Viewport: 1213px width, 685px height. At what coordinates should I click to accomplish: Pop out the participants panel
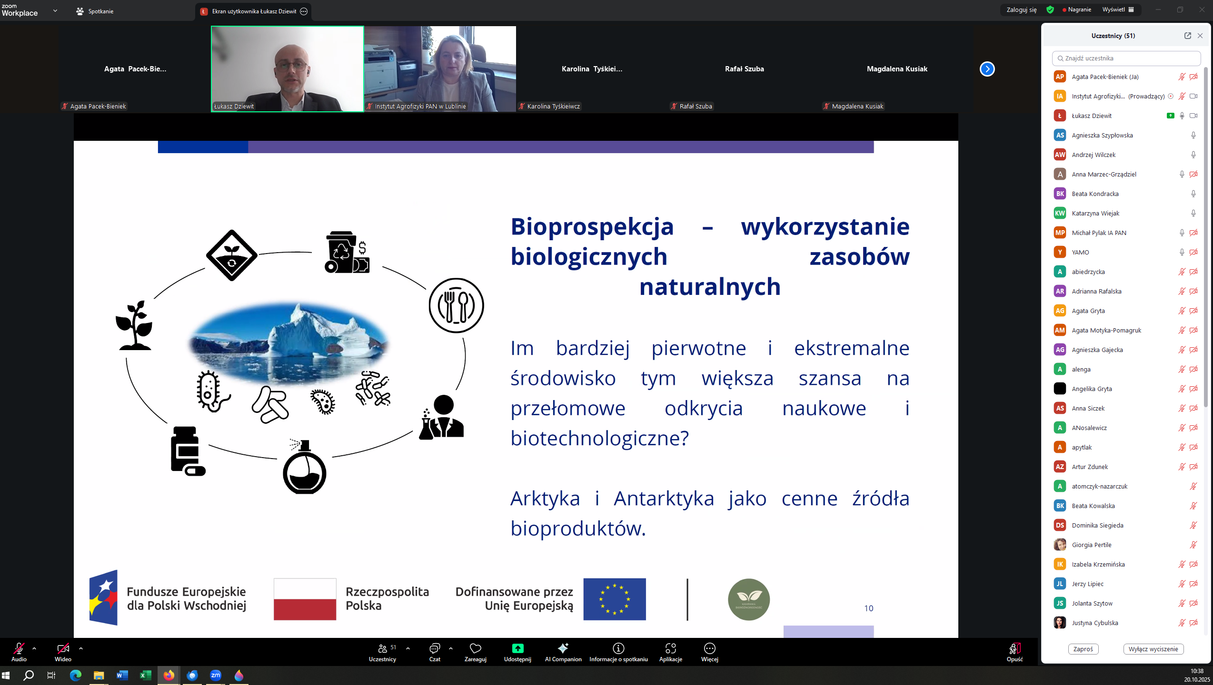(x=1188, y=36)
